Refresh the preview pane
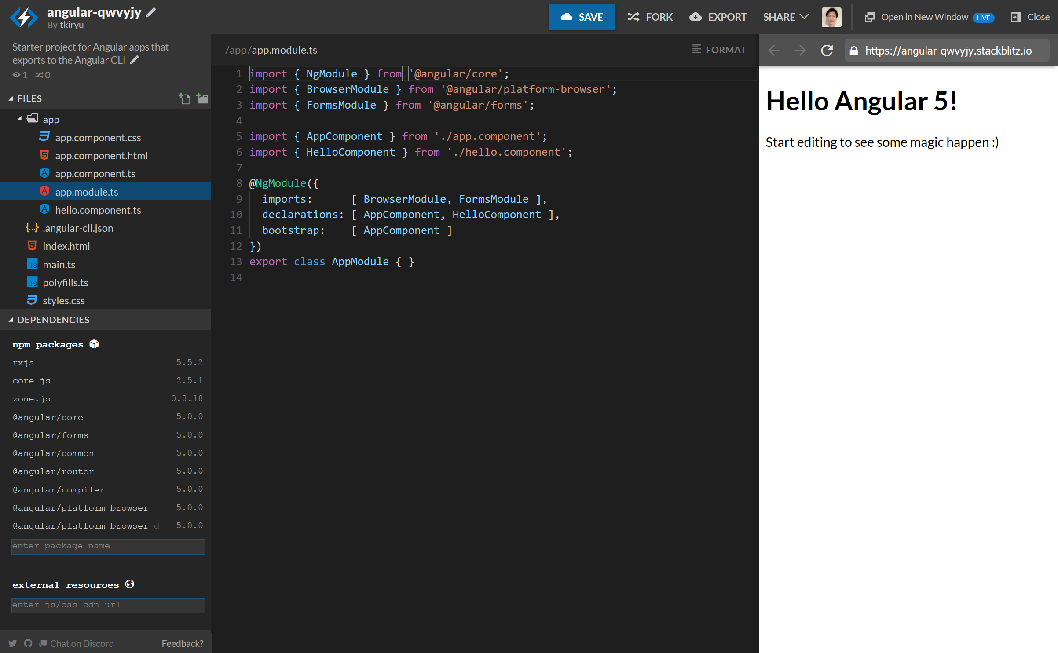The height and width of the screenshot is (653, 1058). tap(827, 50)
